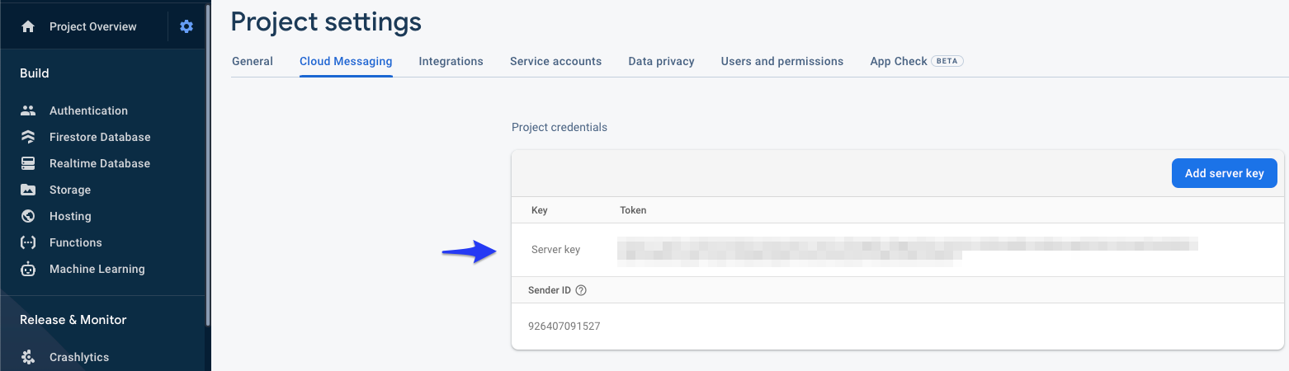Click the Firestore Database icon

[28, 137]
